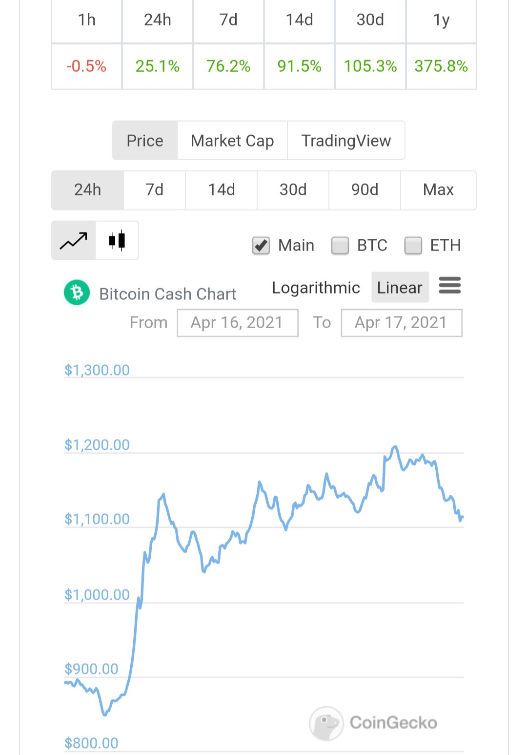Open the chart hamburger menu
The height and width of the screenshot is (755, 527).
[450, 285]
